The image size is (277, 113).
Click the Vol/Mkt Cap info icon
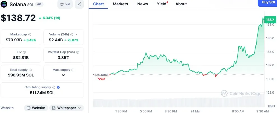(x=78, y=52)
